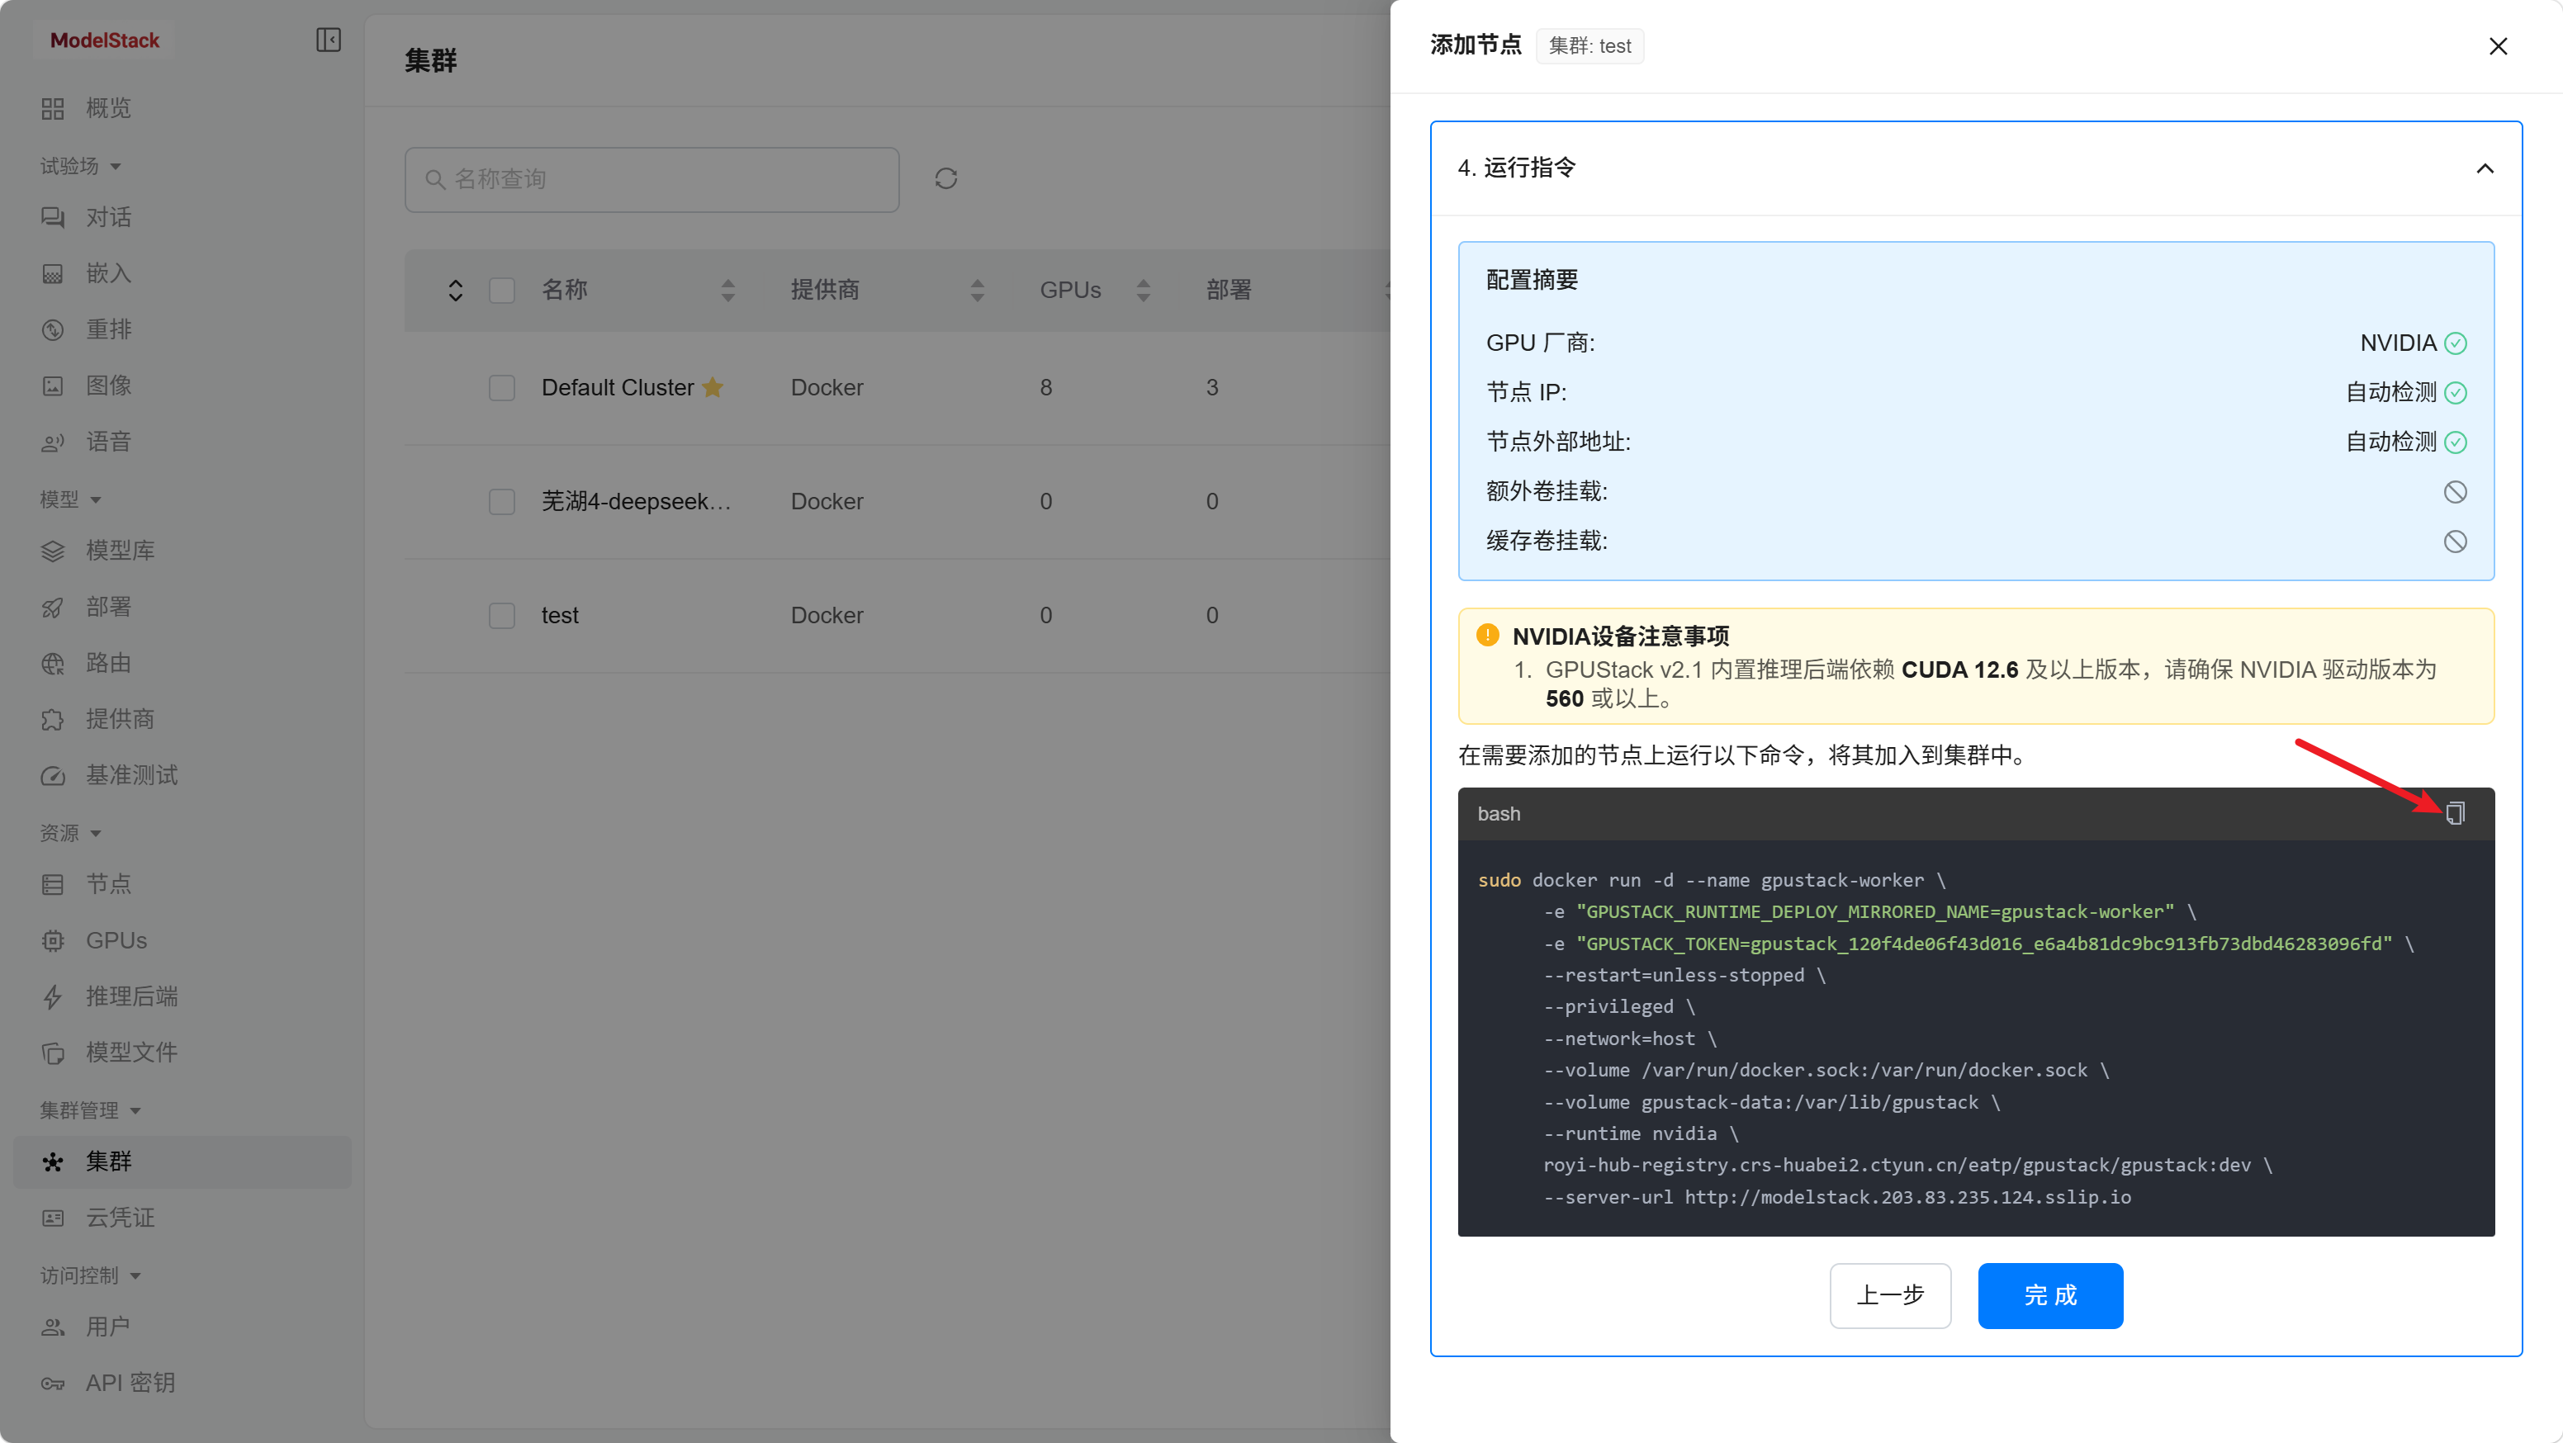Image resolution: width=2563 pixels, height=1443 pixels.
Task: Click the 额外卷挂载 disabled icon
Action: coord(2455,492)
